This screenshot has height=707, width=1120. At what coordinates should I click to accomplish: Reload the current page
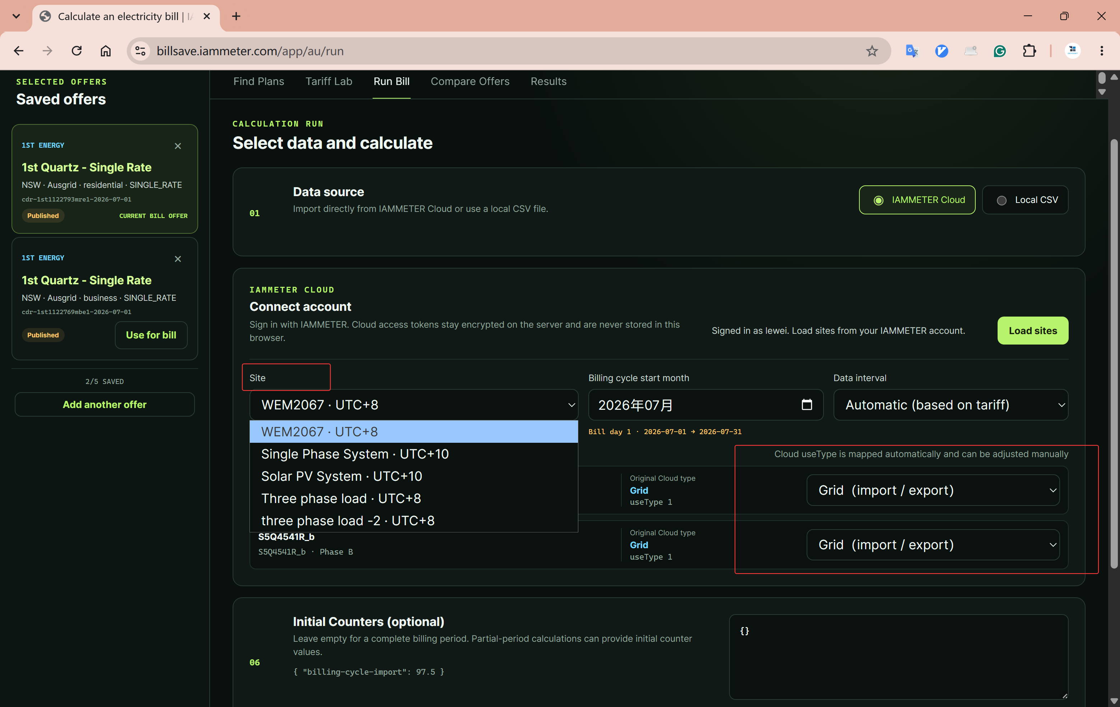[77, 51]
